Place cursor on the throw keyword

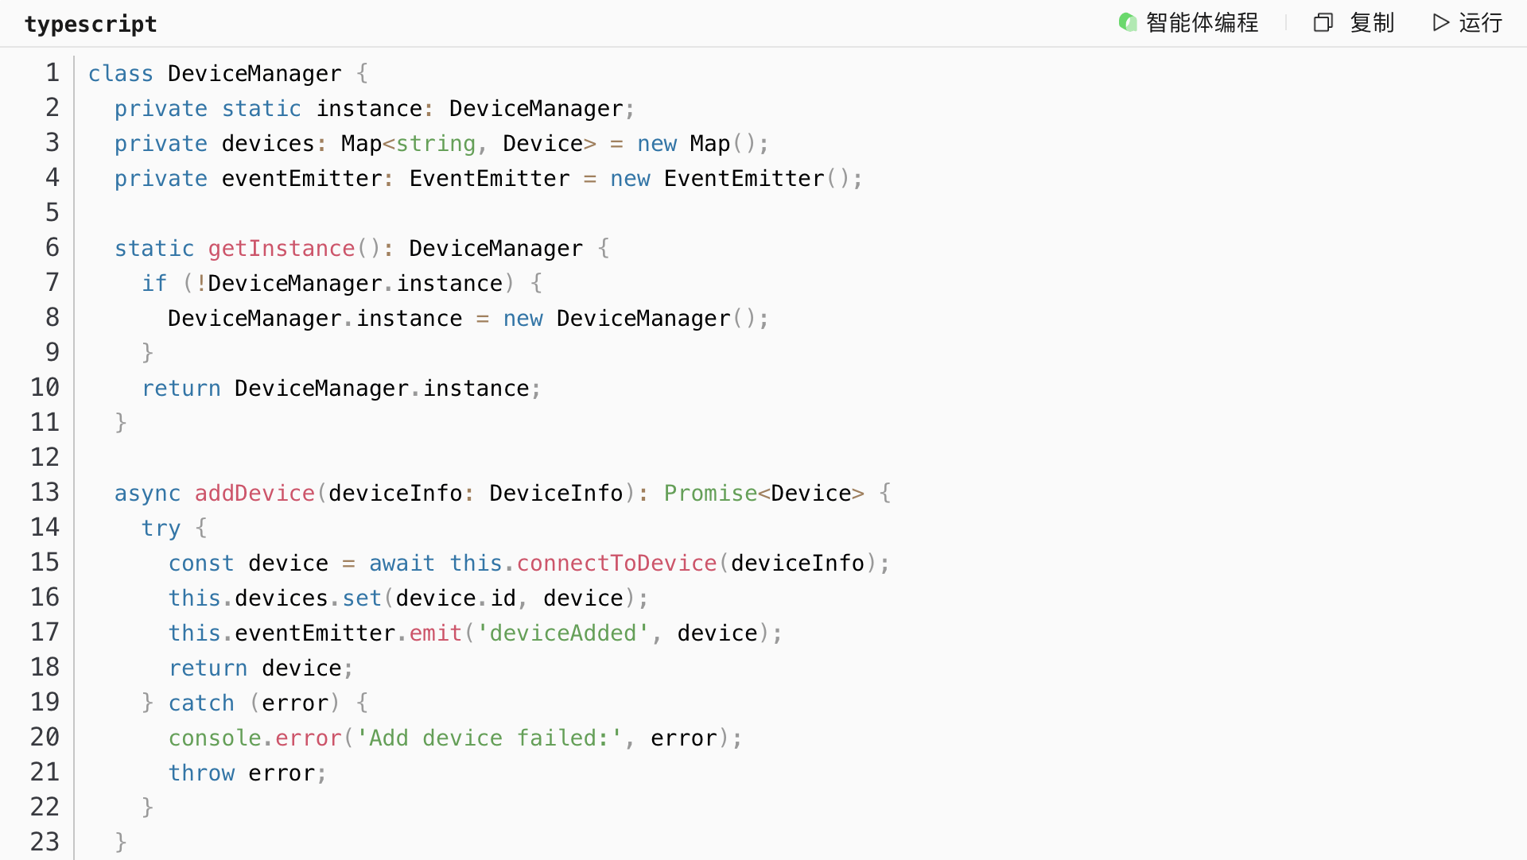[201, 773]
